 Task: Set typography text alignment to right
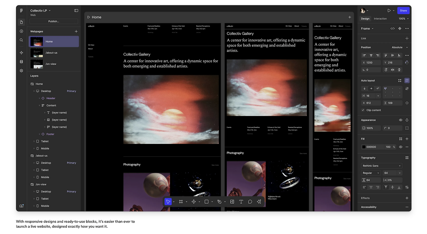(378, 187)
